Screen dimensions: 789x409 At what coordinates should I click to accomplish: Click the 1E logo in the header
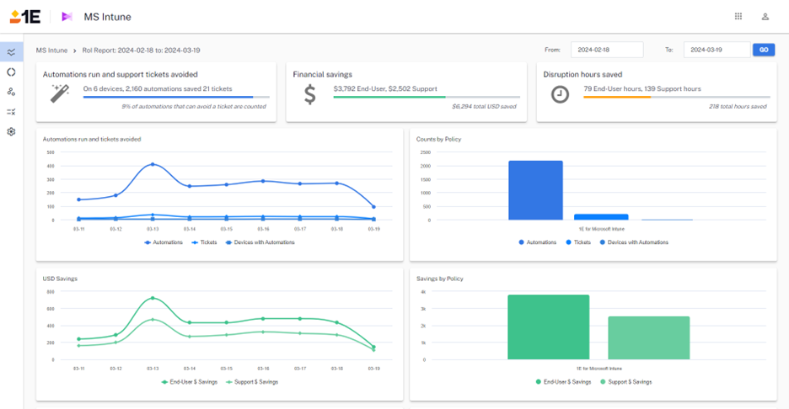click(21, 16)
